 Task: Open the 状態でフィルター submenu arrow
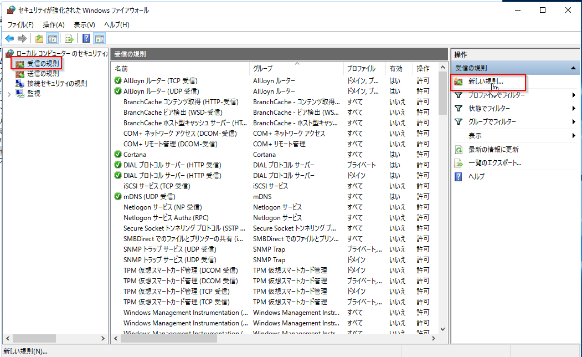(x=574, y=109)
